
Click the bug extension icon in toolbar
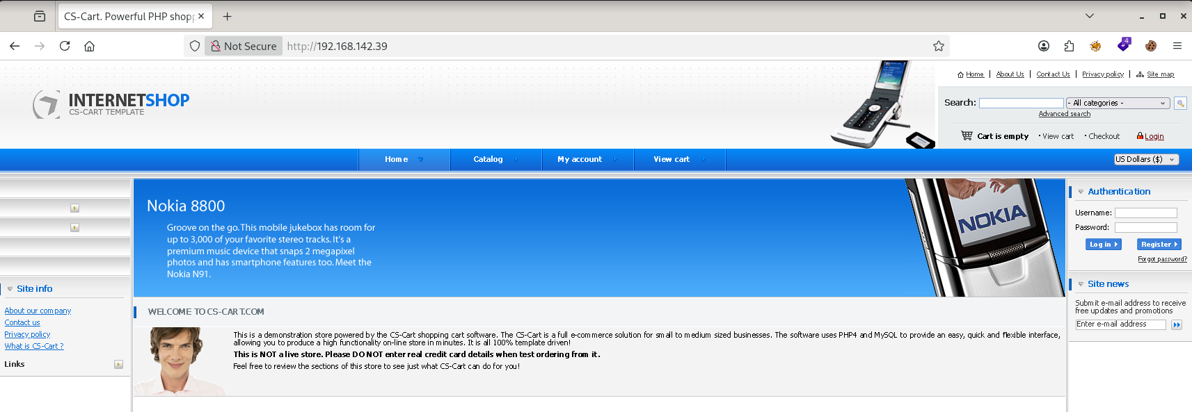point(1095,46)
